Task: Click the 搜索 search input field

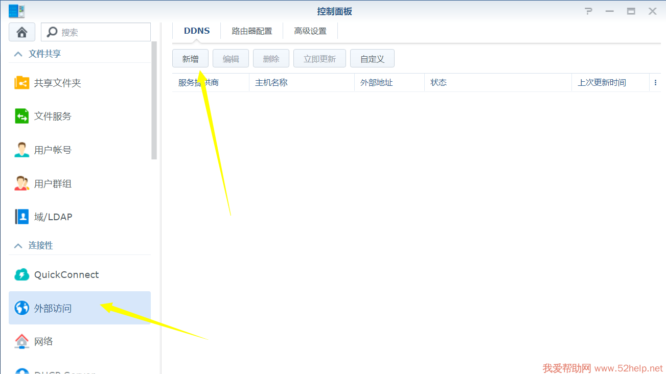Action: [x=102, y=32]
